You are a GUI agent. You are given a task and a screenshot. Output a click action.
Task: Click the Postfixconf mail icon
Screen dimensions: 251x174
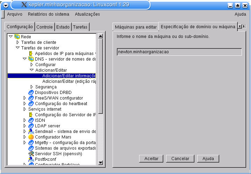point(31,159)
